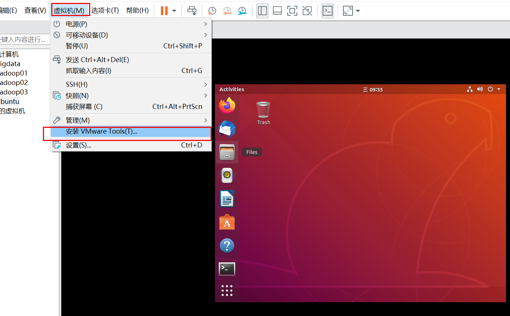
Task: Enter full screen mode icon
Action: (292, 11)
